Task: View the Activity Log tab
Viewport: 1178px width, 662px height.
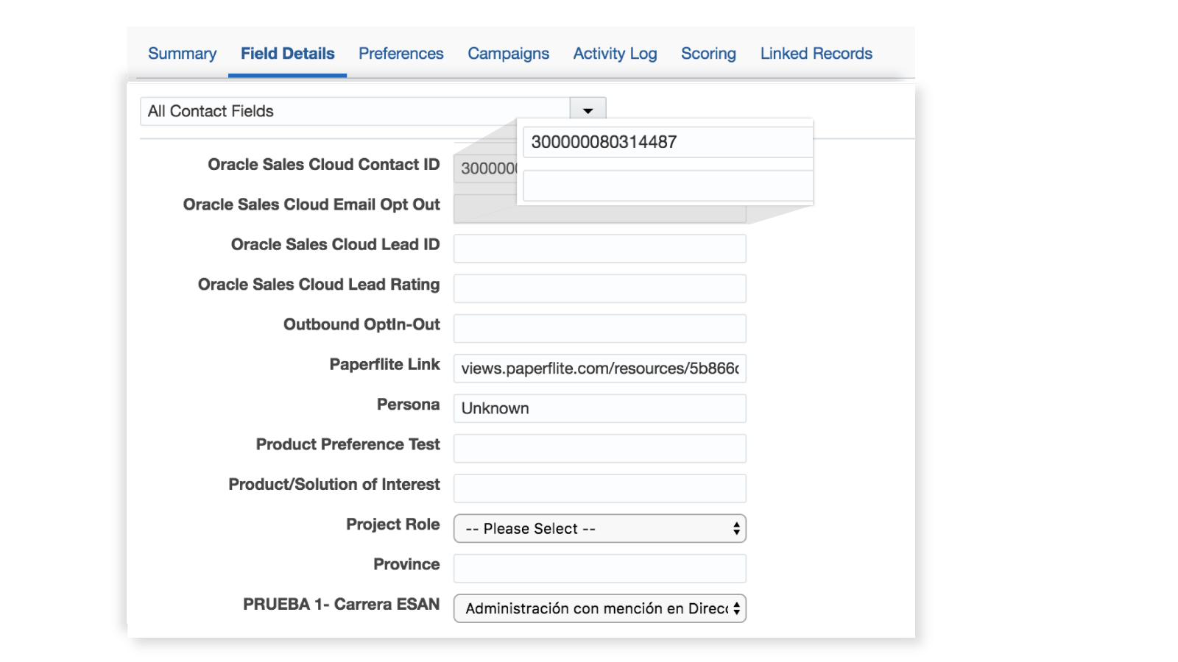Action: pyautogui.click(x=615, y=54)
